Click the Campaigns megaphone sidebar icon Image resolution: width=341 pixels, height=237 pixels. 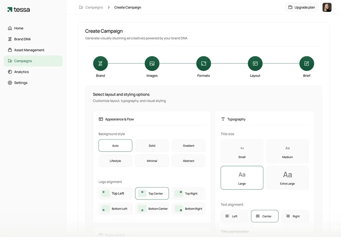10,61
